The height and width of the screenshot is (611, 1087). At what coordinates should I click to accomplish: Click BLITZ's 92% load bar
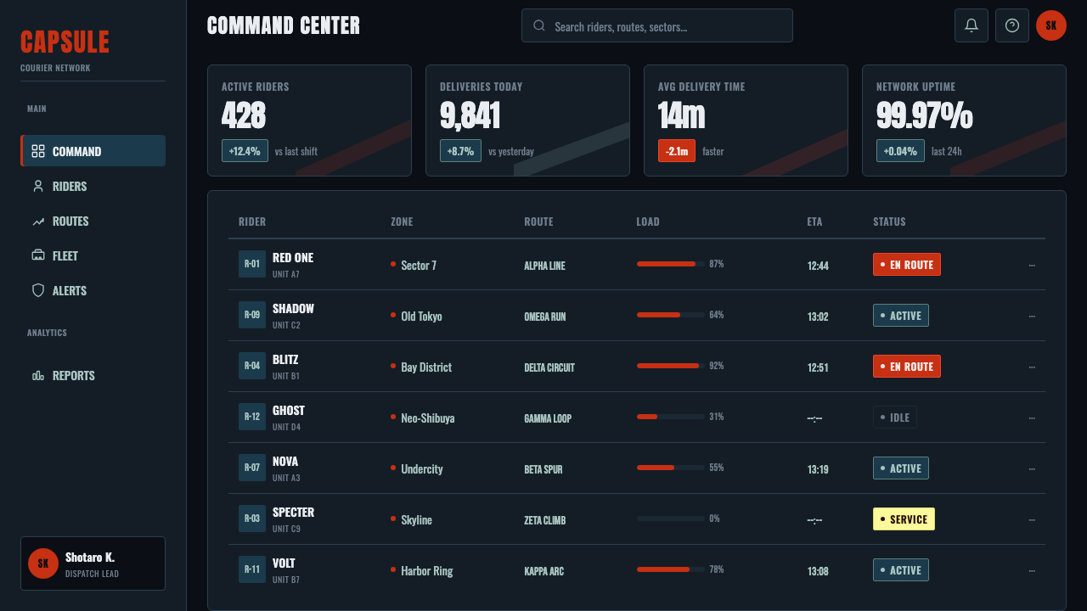(x=671, y=366)
